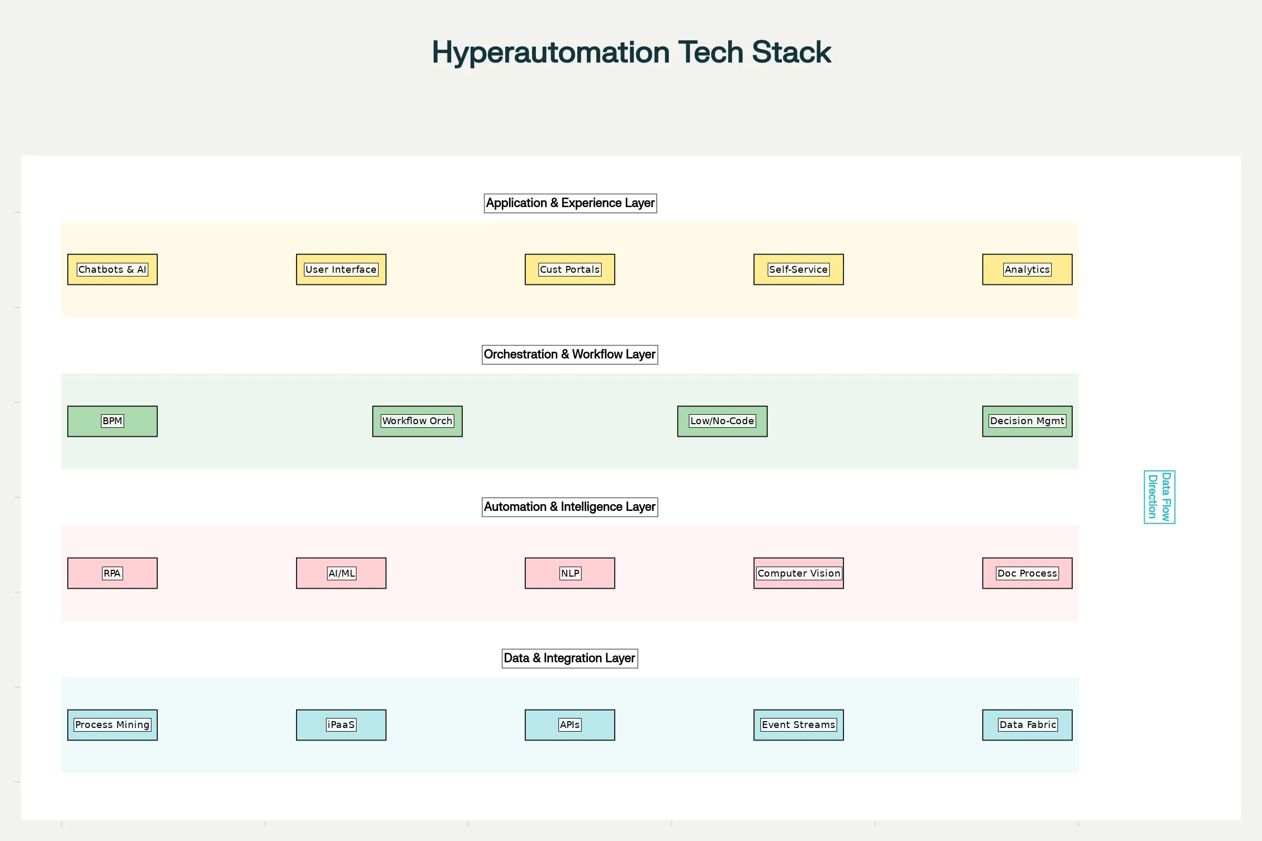Click the Process Mining box
Viewport: 1262px width, 841px height.
[x=111, y=725]
